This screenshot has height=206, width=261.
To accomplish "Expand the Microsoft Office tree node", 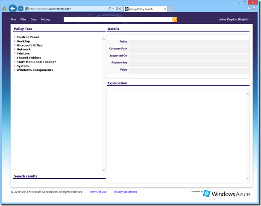I will pyautogui.click(x=15, y=45).
